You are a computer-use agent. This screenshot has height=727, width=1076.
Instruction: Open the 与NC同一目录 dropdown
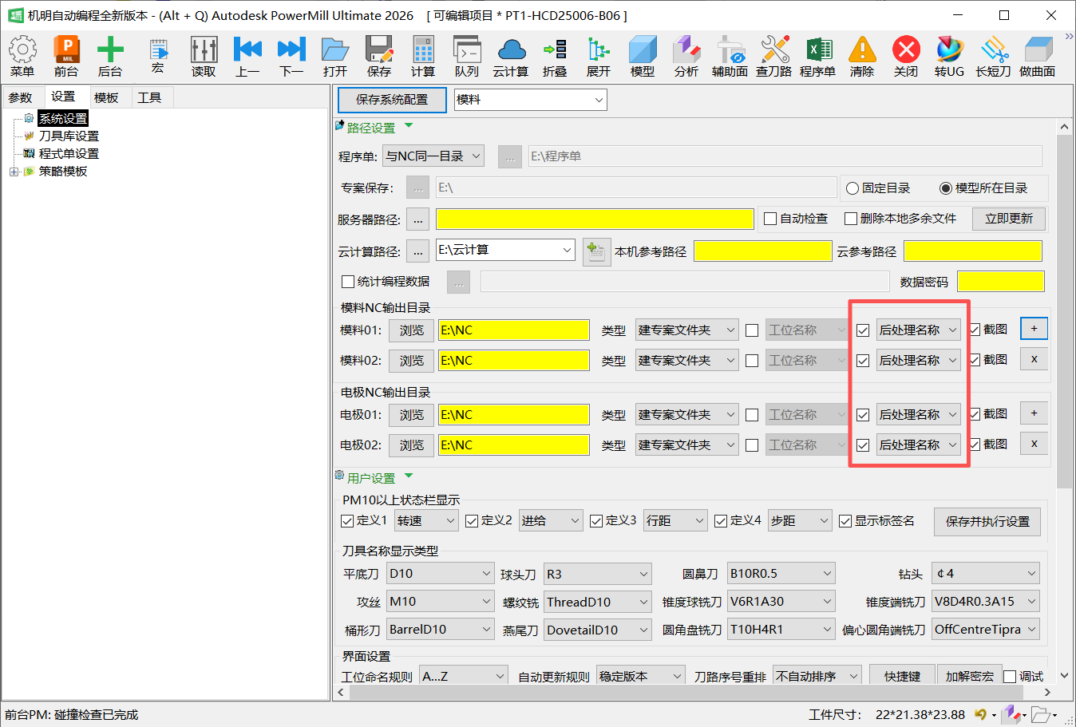(x=433, y=156)
